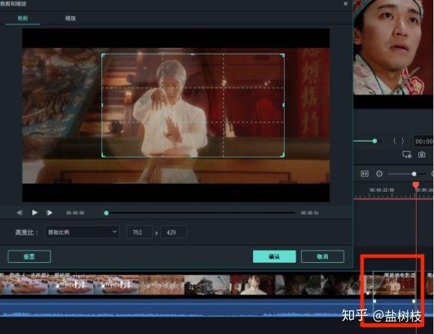Click the crop box top-left corner handle
The width and height of the screenshot is (434, 334).
coord(103,55)
